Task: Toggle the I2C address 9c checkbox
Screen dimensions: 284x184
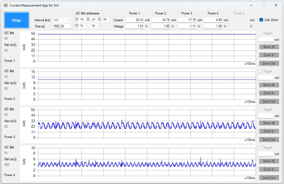Action: 77,26
